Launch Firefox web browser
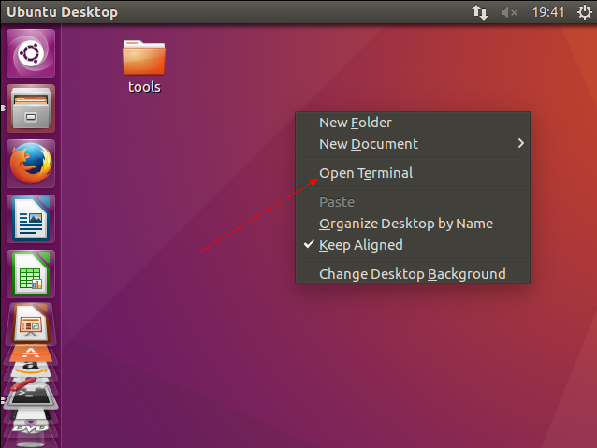 coord(31,164)
